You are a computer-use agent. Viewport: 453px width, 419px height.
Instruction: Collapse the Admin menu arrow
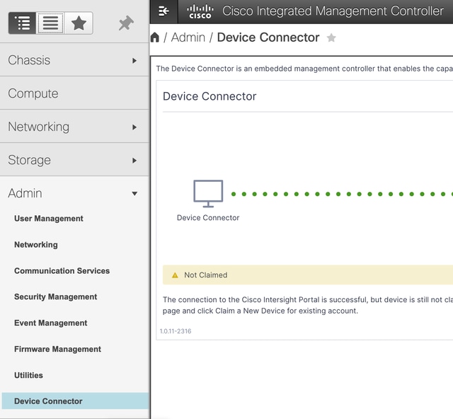click(x=134, y=194)
